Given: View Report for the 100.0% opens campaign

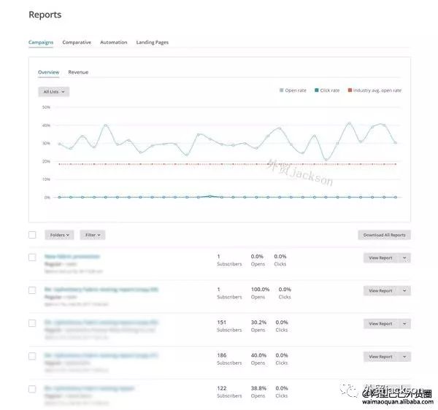Looking at the screenshot, I should pyautogui.click(x=380, y=290).
